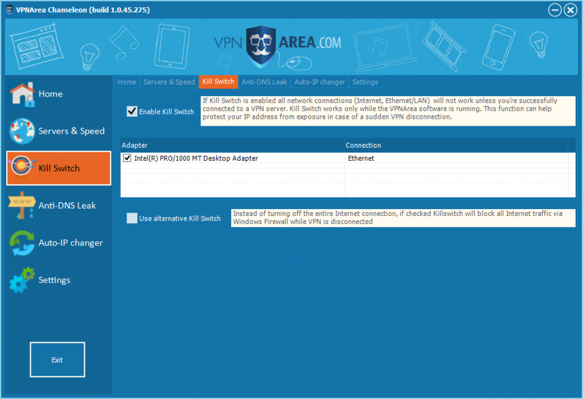Image resolution: width=583 pixels, height=399 pixels.
Task: Uncheck the Intel PRO/1000 MT adapter checkbox
Action: point(127,159)
